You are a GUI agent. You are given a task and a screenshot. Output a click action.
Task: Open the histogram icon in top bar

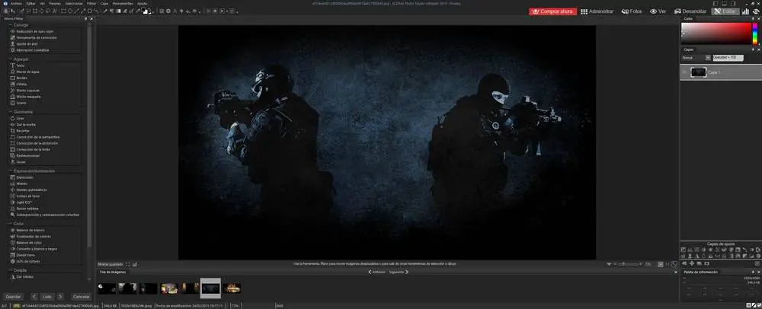click(745, 11)
